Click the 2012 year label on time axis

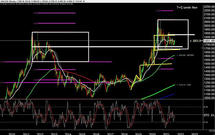point(40,134)
